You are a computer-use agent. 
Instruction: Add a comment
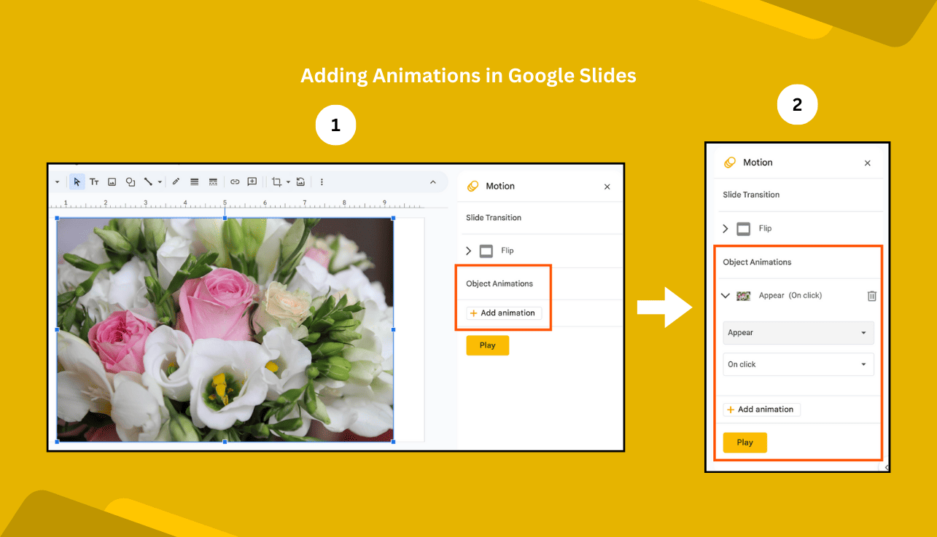252,181
